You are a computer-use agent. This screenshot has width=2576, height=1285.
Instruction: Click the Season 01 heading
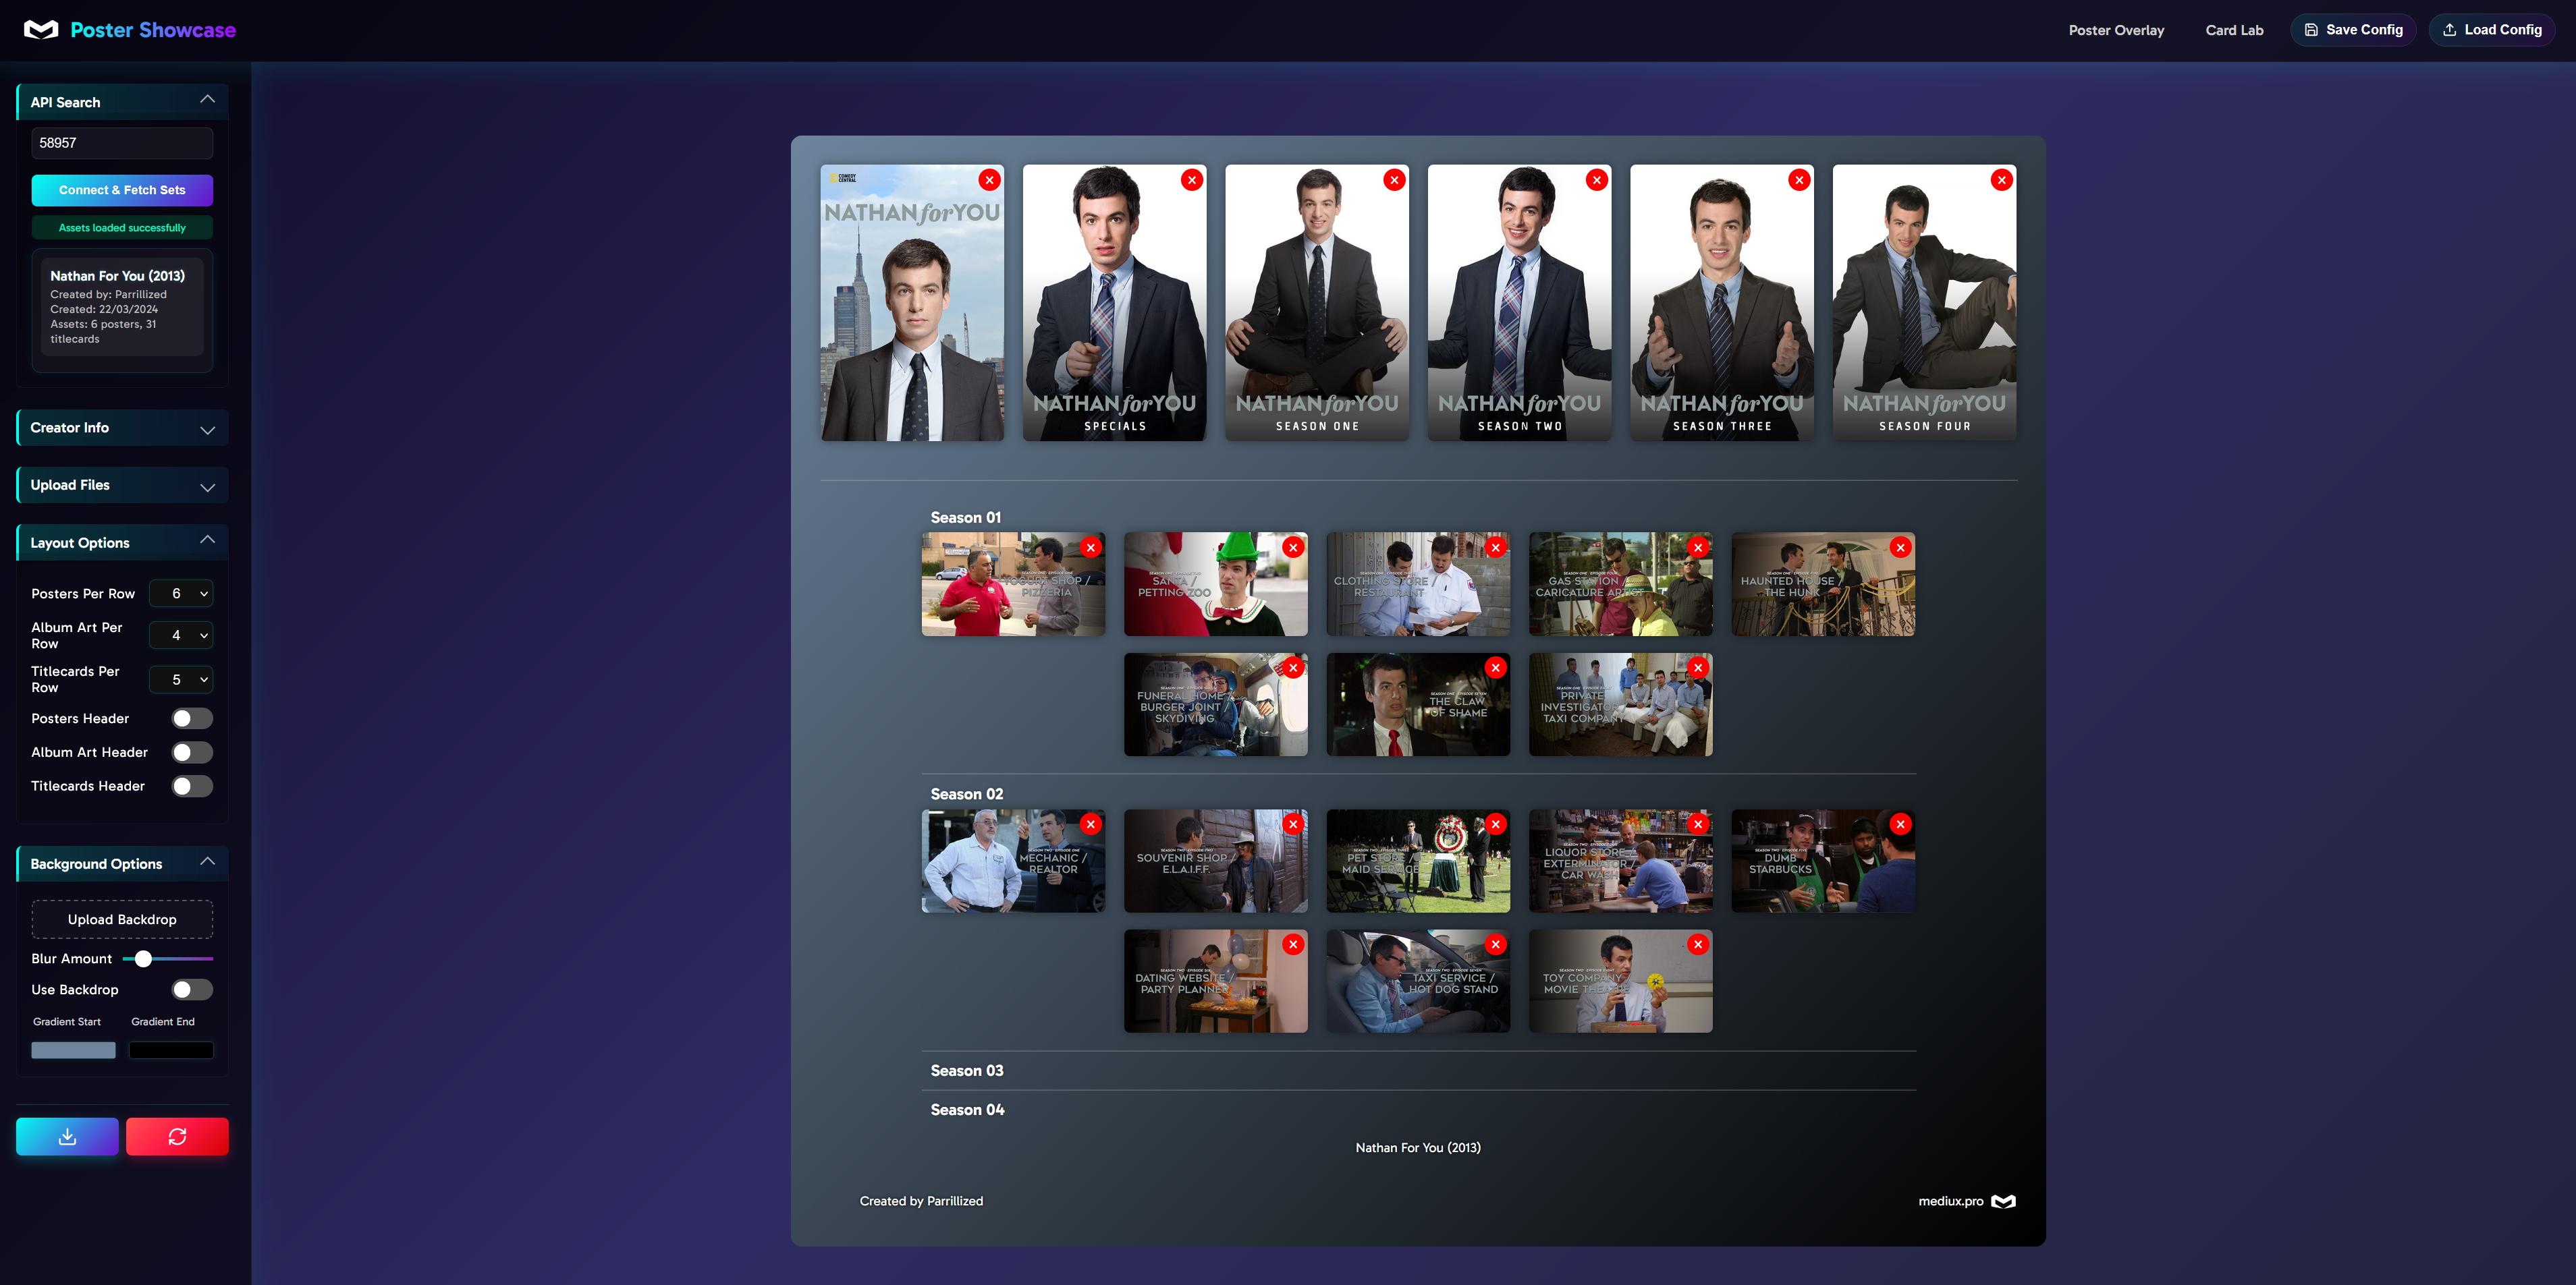(966, 517)
